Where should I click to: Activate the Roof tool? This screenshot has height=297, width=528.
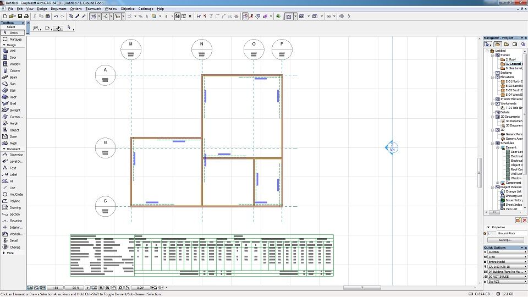(x=12, y=97)
